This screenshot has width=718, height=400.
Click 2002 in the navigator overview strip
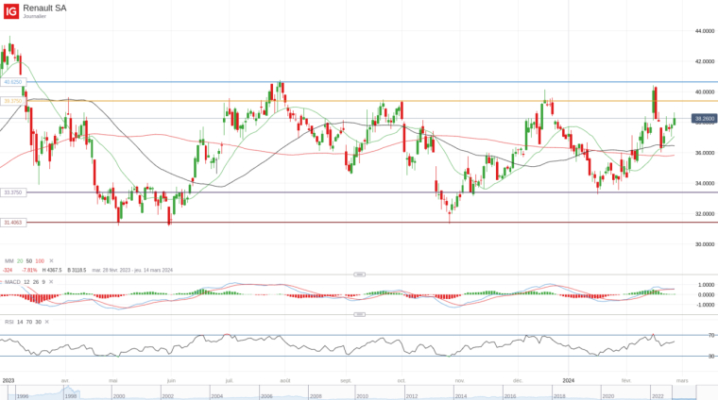coord(167,396)
